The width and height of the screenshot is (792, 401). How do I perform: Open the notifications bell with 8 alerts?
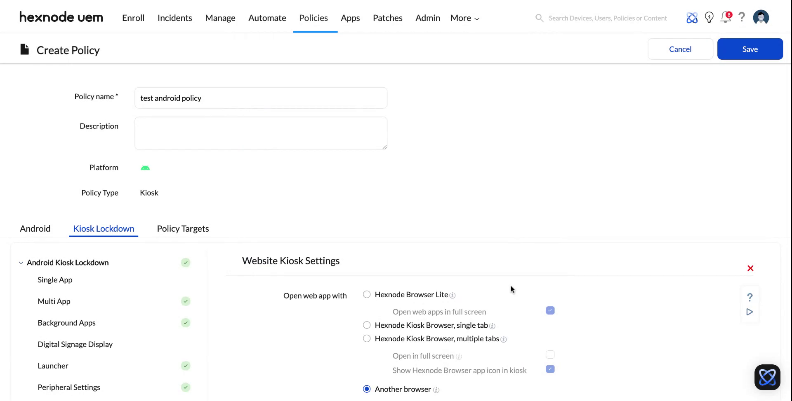tap(726, 18)
